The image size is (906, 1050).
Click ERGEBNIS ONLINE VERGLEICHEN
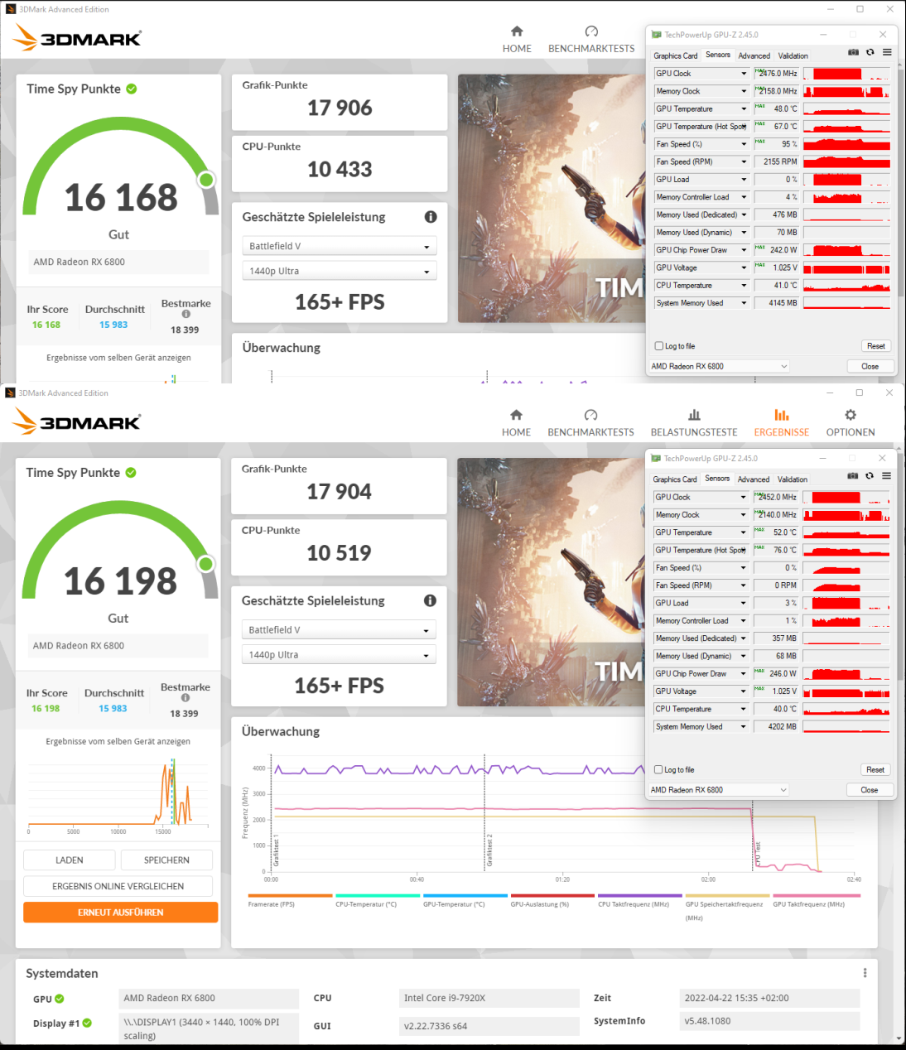point(118,886)
